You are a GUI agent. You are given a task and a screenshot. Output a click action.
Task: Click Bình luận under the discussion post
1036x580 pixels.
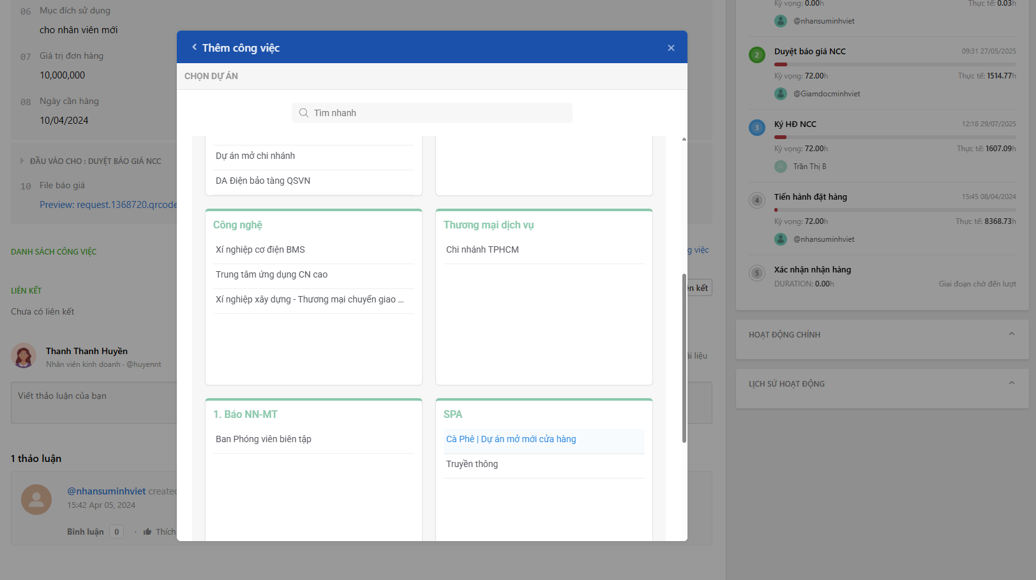point(86,532)
